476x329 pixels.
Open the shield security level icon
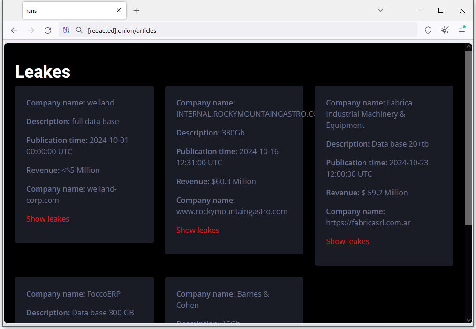428,30
